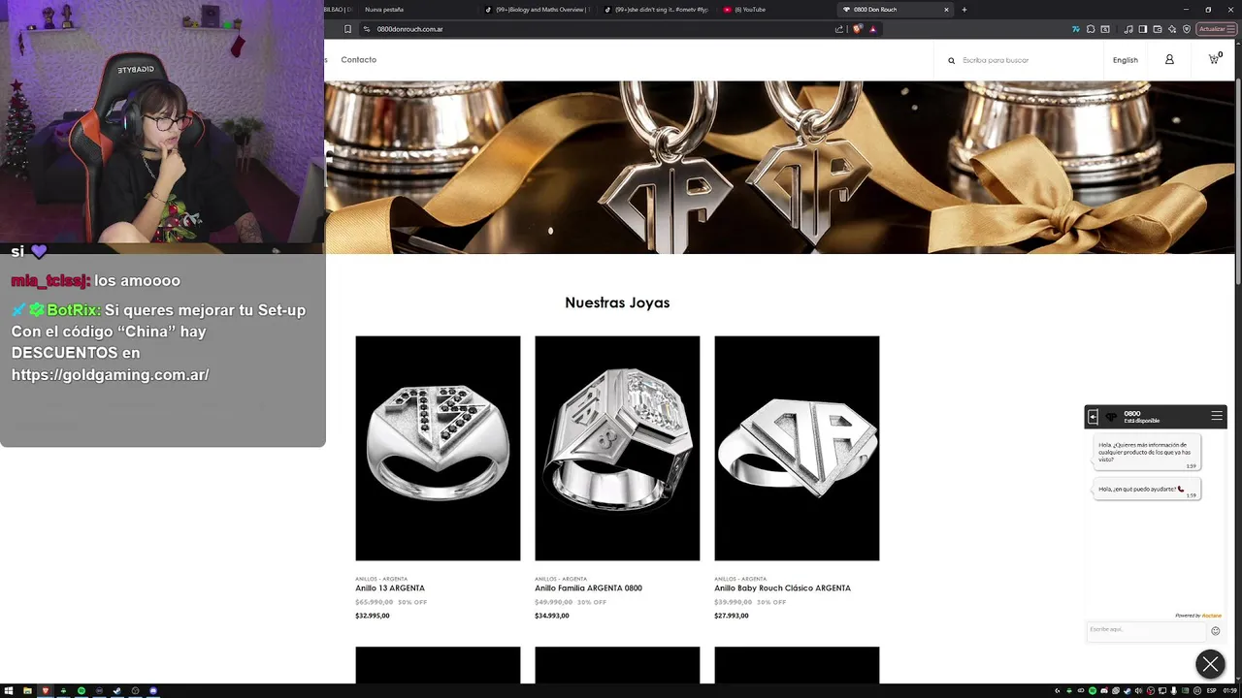Open the Contacto menu item

click(358, 60)
